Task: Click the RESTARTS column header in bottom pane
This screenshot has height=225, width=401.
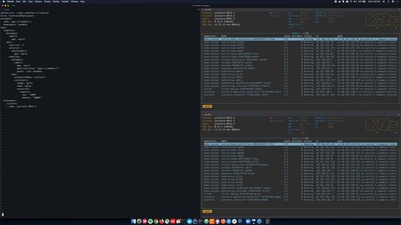Action: [x=297, y=141]
